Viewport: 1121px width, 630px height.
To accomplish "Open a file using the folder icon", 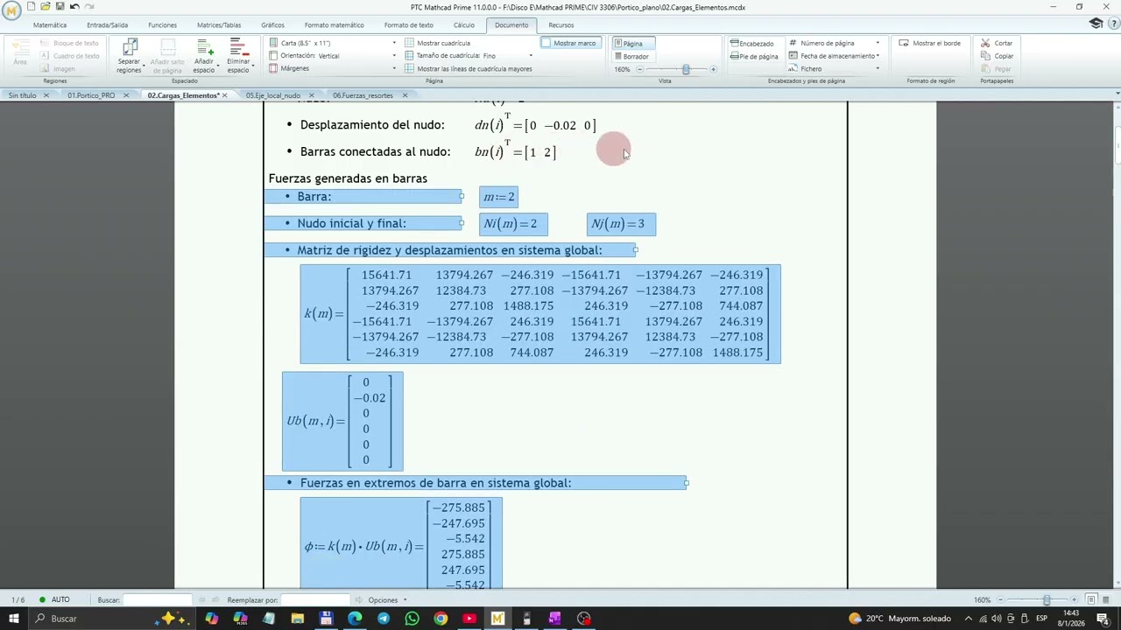I will point(45,7).
